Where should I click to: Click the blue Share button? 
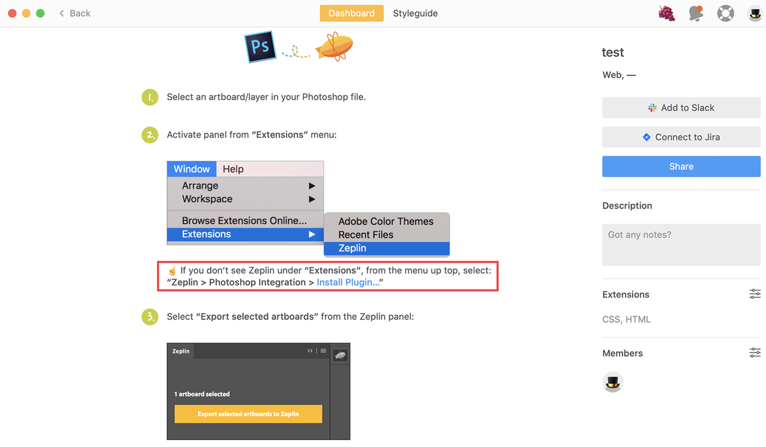(681, 166)
